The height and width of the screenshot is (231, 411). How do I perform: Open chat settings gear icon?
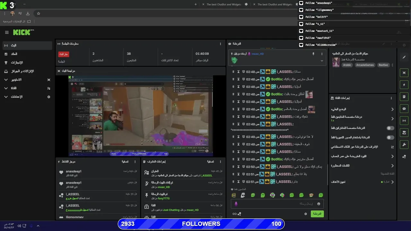point(306,214)
